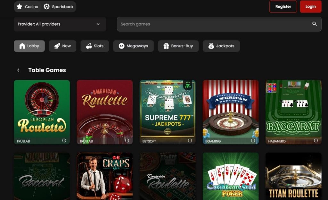Select the Slots category
The width and height of the screenshot is (328, 200).
point(94,46)
